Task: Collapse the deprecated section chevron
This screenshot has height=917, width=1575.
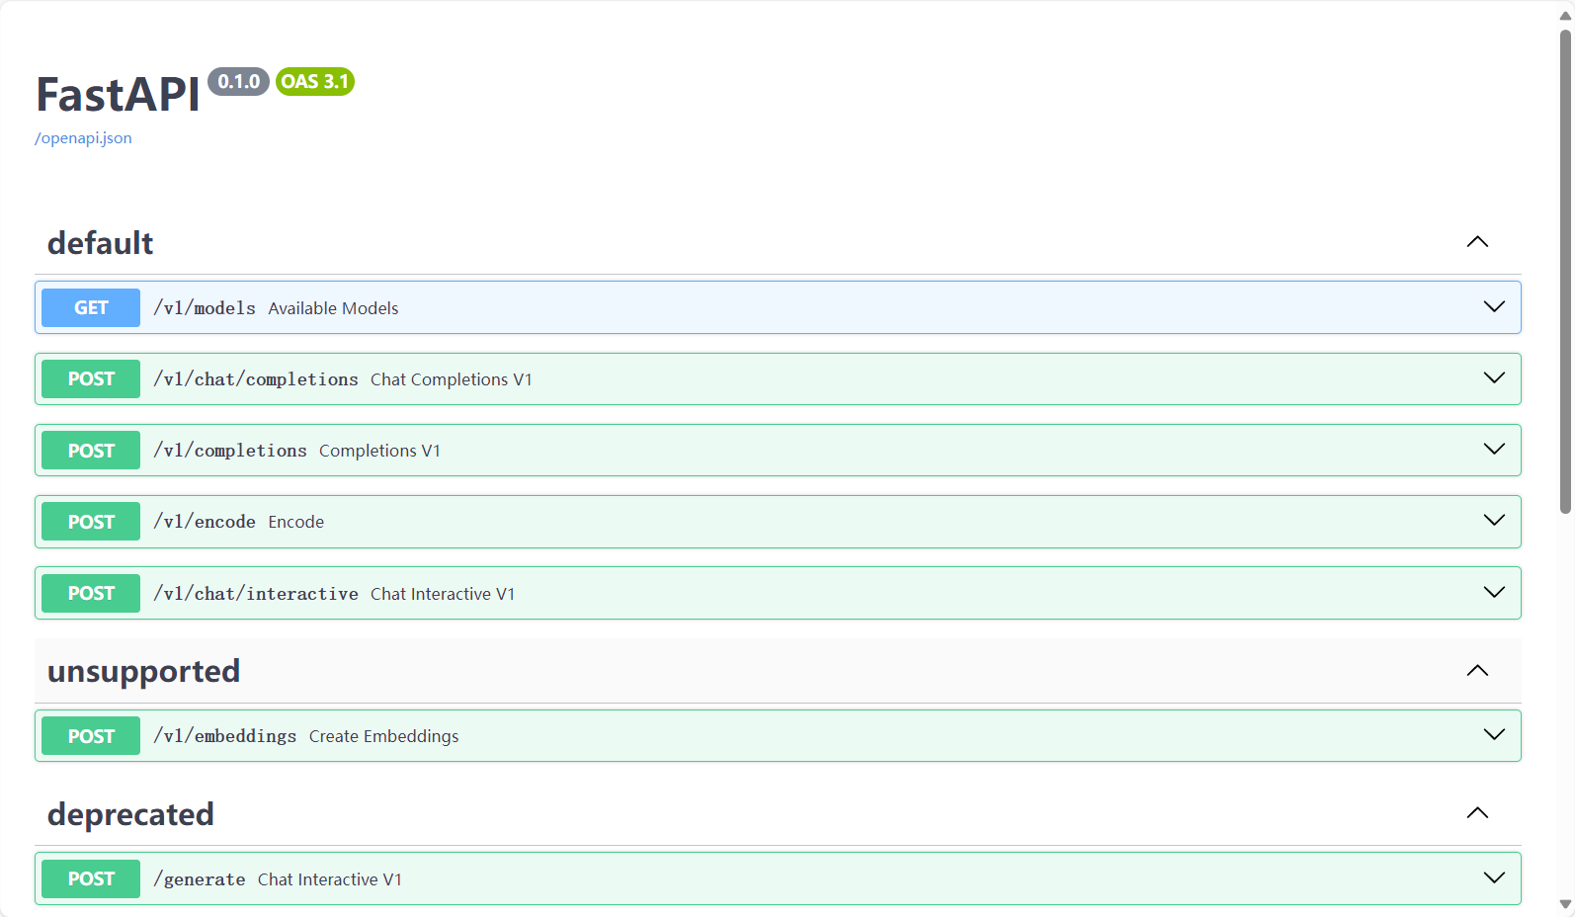Action: pyautogui.click(x=1477, y=813)
